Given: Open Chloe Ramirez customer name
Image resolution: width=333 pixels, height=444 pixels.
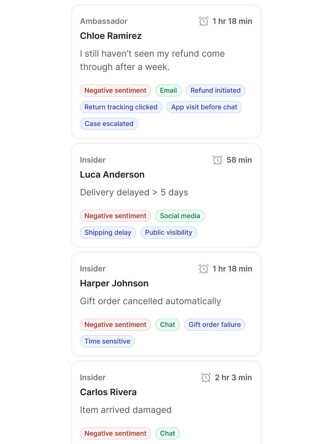Looking at the screenshot, I should [111, 36].
